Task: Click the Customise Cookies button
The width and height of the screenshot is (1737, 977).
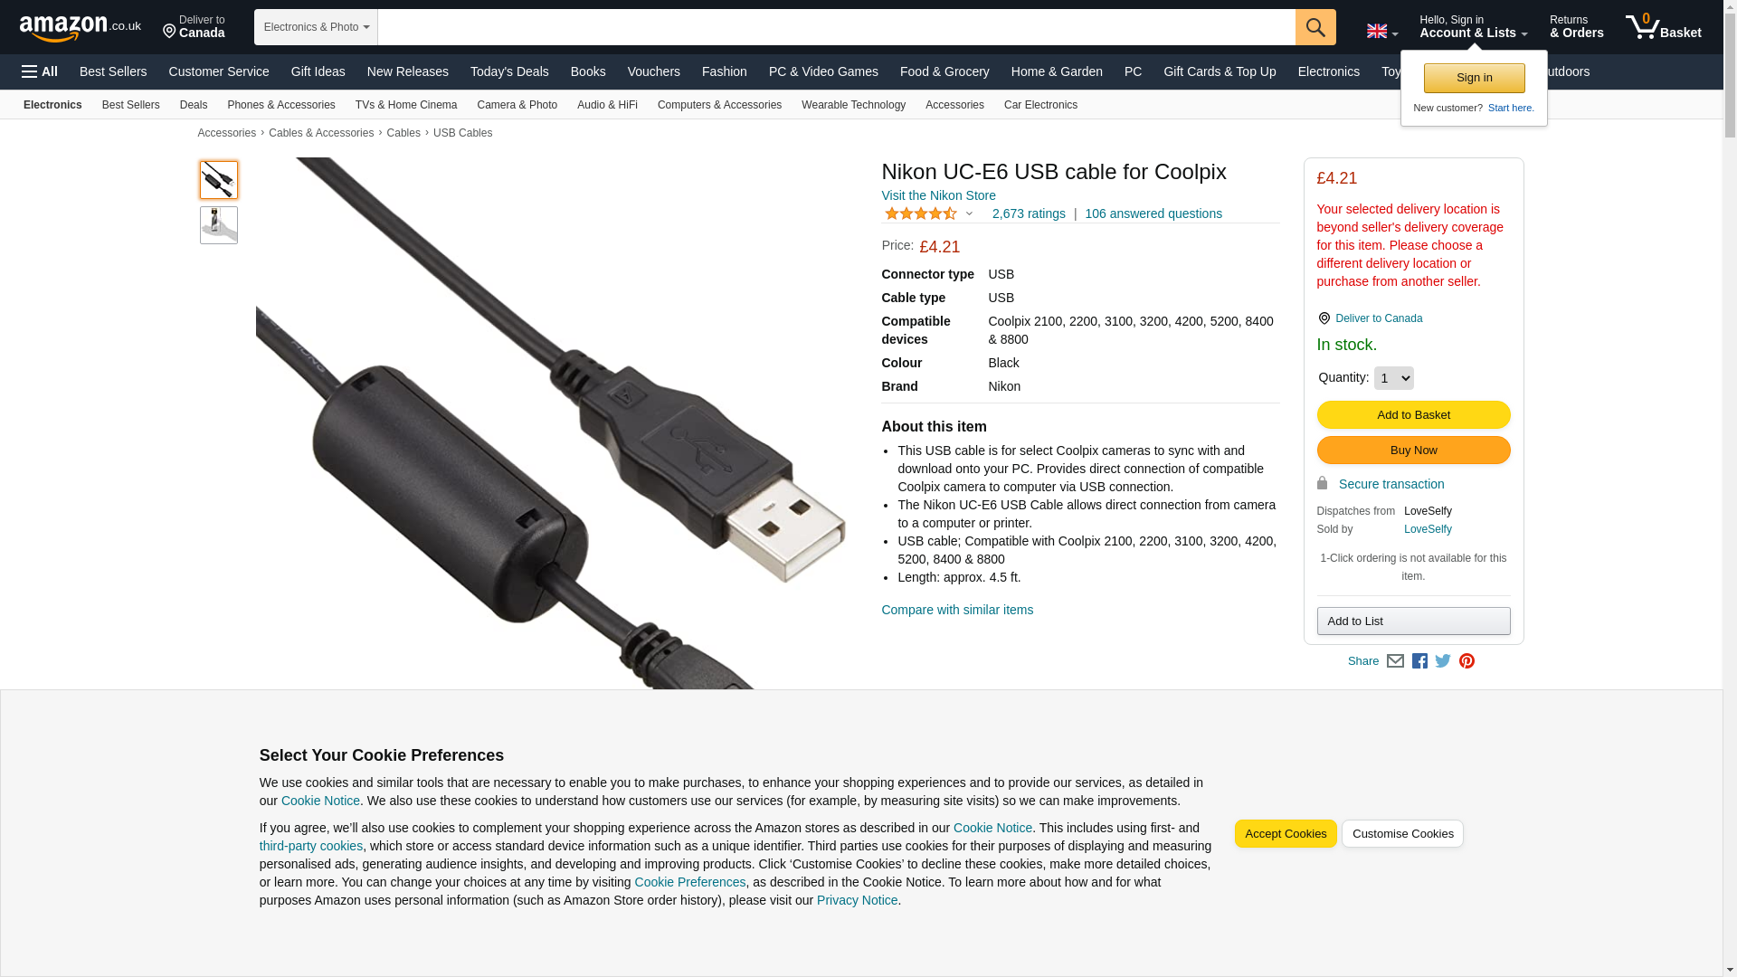Action: (x=1402, y=834)
